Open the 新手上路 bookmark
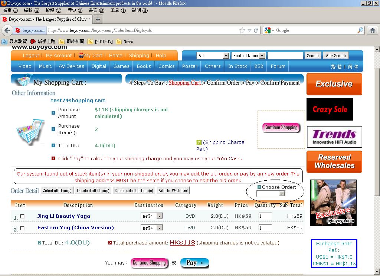This screenshot has width=380, height=276. pos(43,42)
